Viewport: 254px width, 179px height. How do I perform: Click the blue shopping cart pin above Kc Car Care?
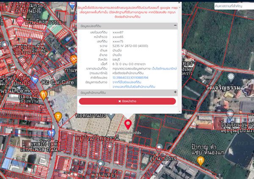click(35, 80)
